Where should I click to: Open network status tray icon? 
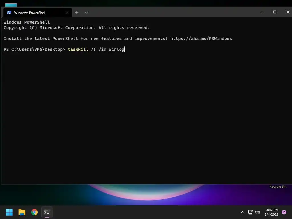pyautogui.click(x=250, y=212)
